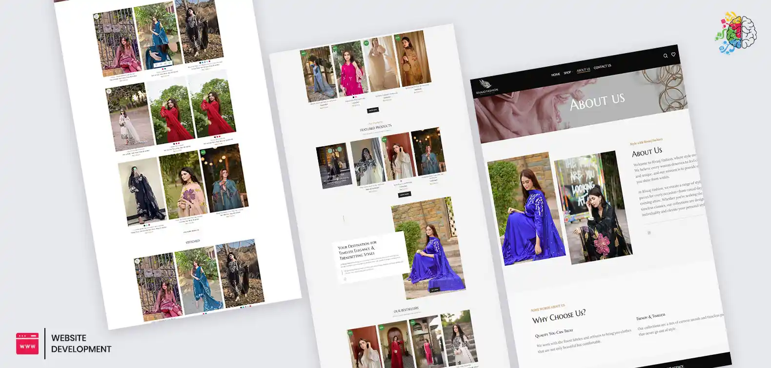Click the Rivaaj Fashion leaf logo
The height and width of the screenshot is (368, 771).
click(485, 84)
